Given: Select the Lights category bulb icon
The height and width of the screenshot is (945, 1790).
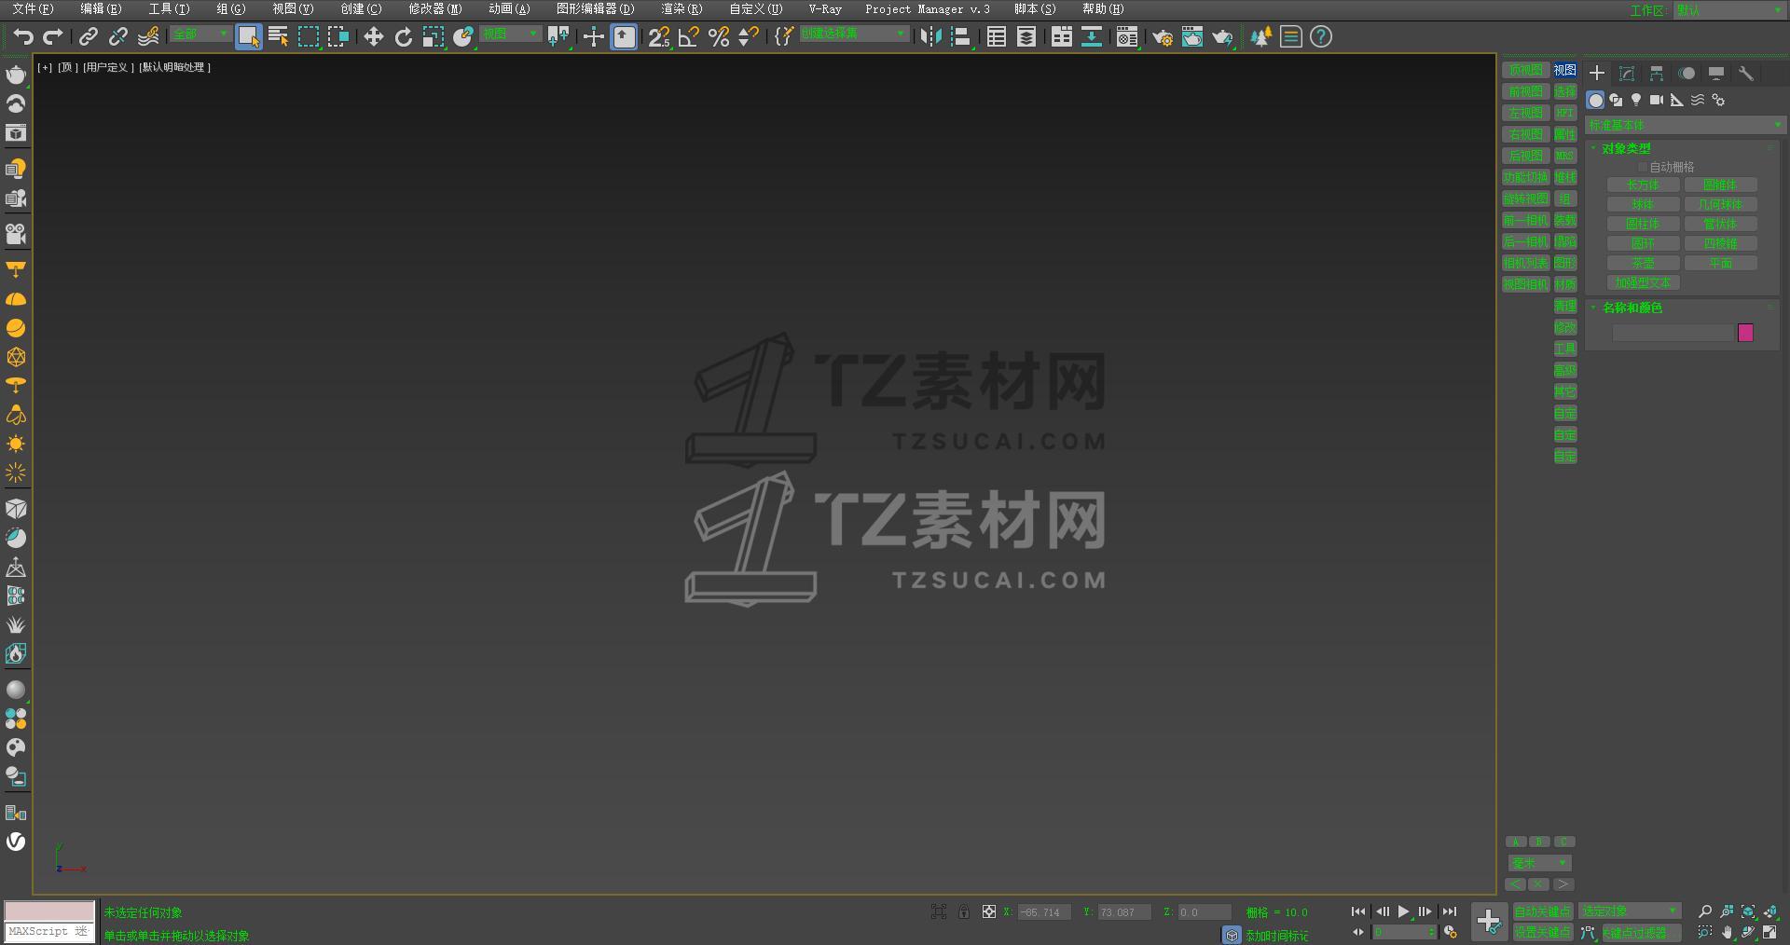Looking at the screenshot, I should 1636,100.
